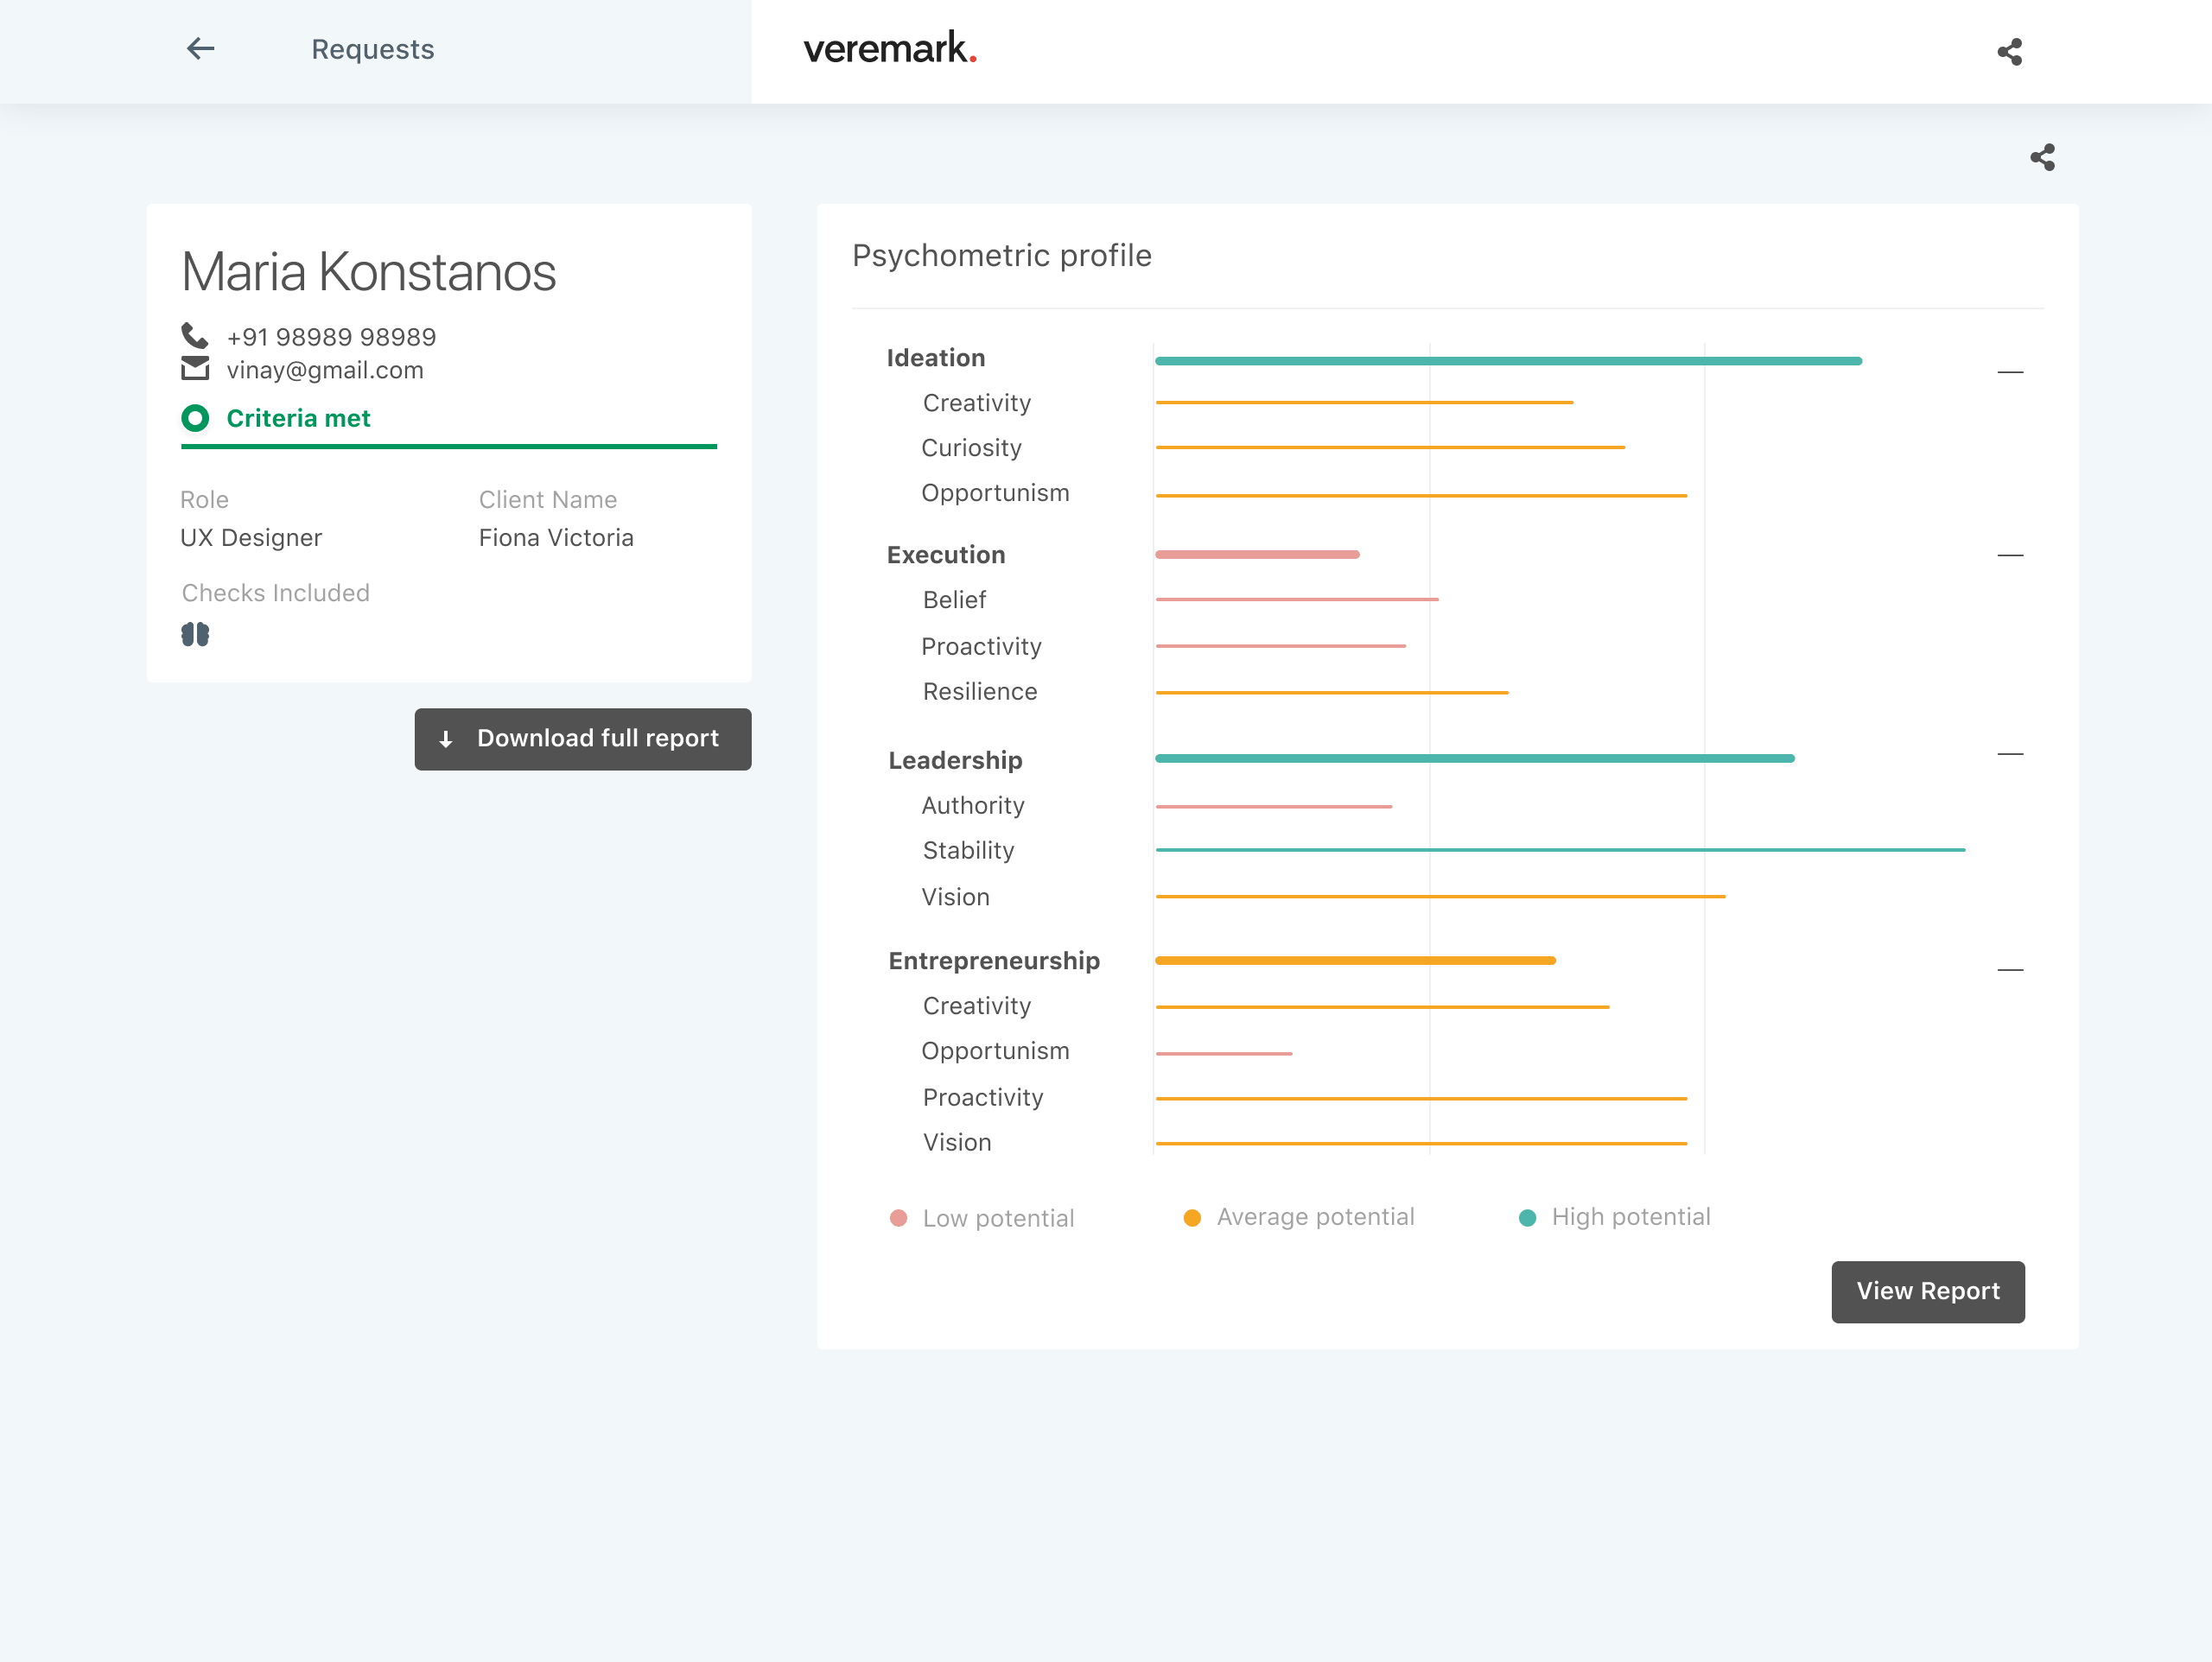Collapse the Execution section

[x=2010, y=555]
